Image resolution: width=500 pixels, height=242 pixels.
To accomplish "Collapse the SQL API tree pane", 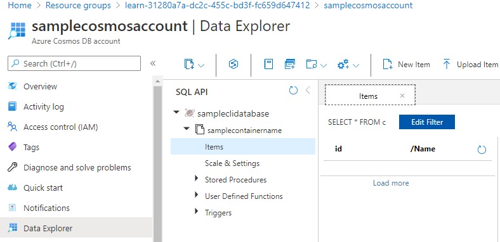I will pyautogui.click(x=308, y=91).
